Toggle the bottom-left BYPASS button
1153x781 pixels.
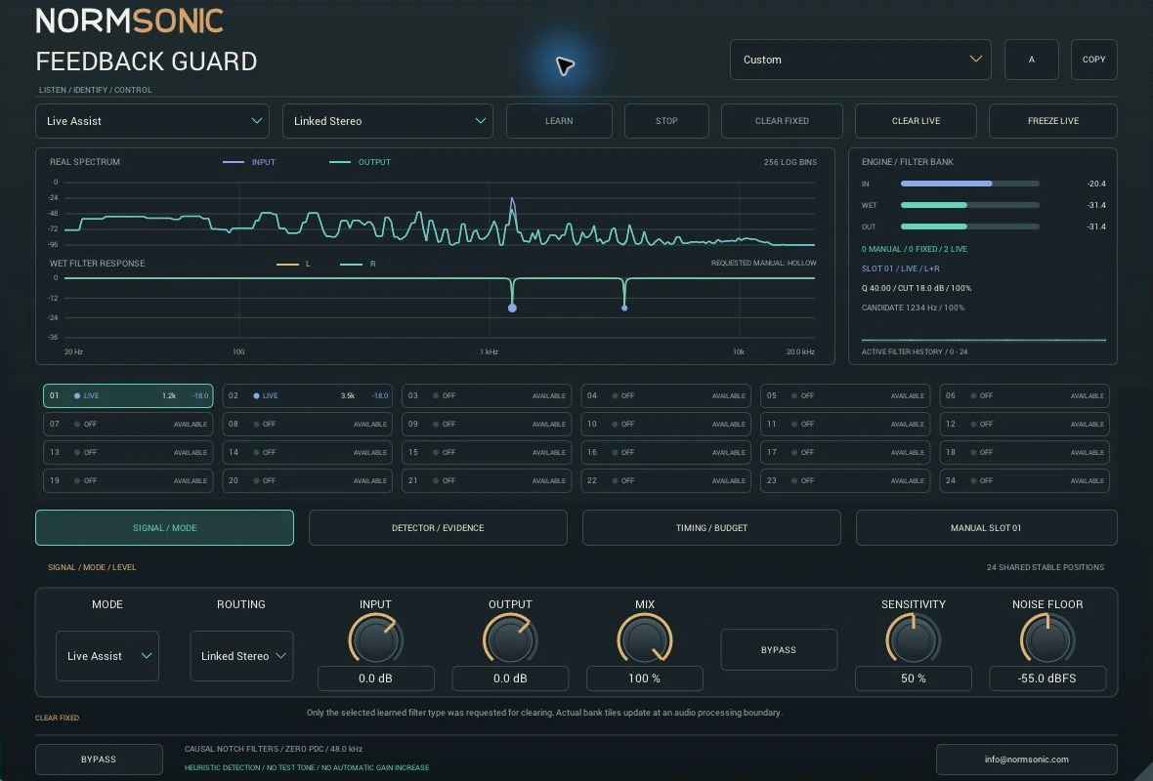click(99, 760)
